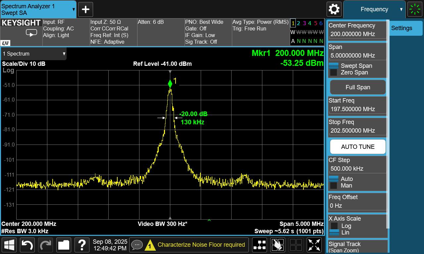
Task: Click the undo arrow icon
Action: point(27,245)
